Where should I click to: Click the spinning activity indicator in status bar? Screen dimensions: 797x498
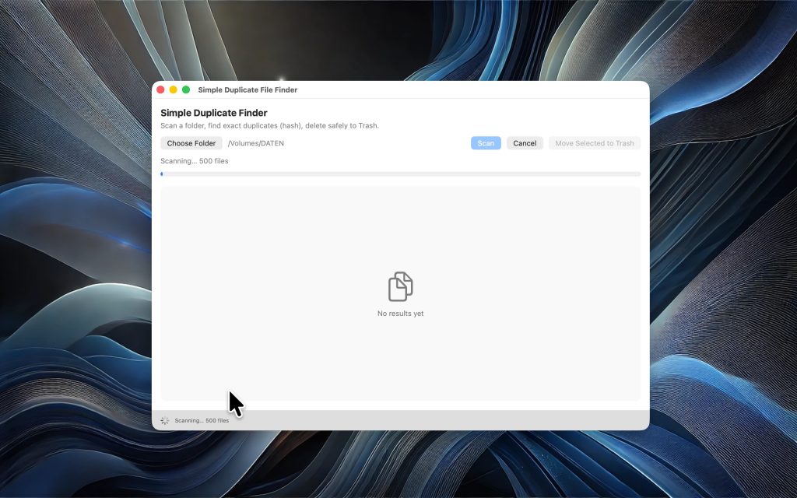[x=165, y=420]
